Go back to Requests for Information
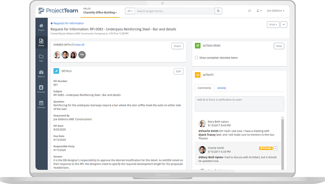The height and width of the screenshot is (184, 325). pyautogui.click(x=67, y=23)
